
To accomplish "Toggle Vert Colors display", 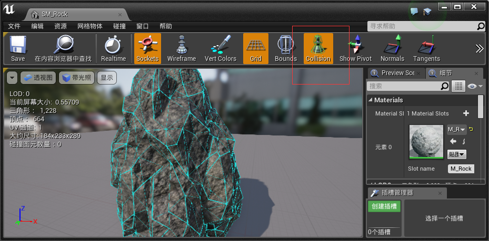I will 221,49.
